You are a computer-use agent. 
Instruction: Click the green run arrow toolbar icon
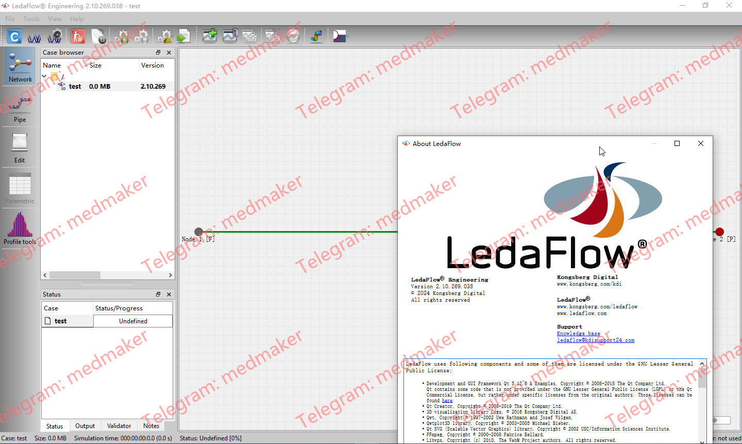pyautogui.click(x=183, y=36)
